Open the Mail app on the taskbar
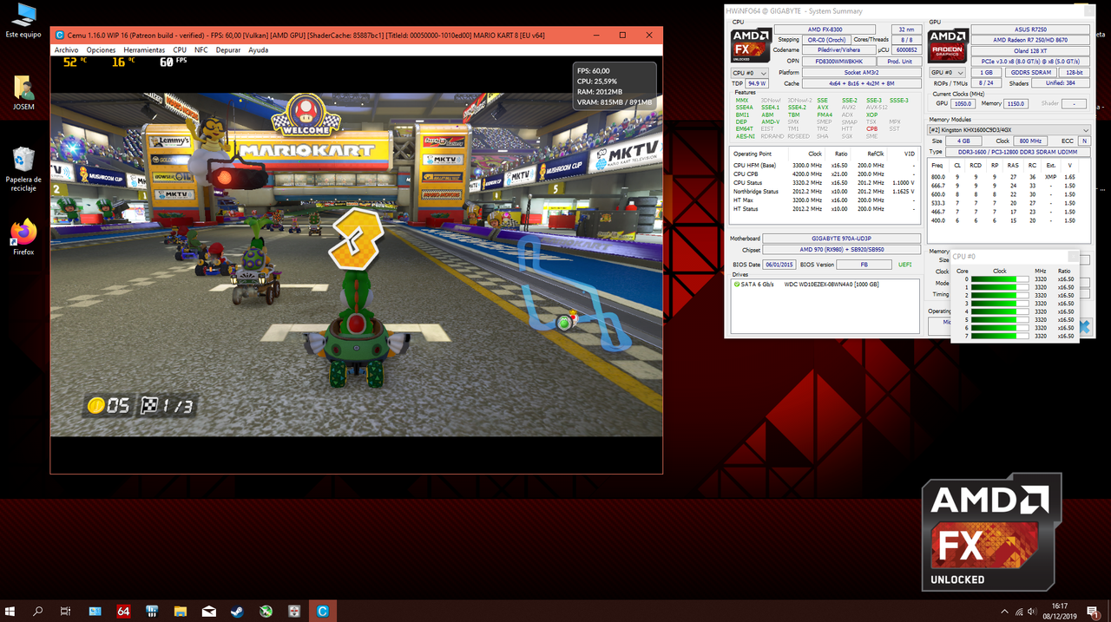Image resolution: width=1111 pixels, height=622 pixels. tap(209, 611)
